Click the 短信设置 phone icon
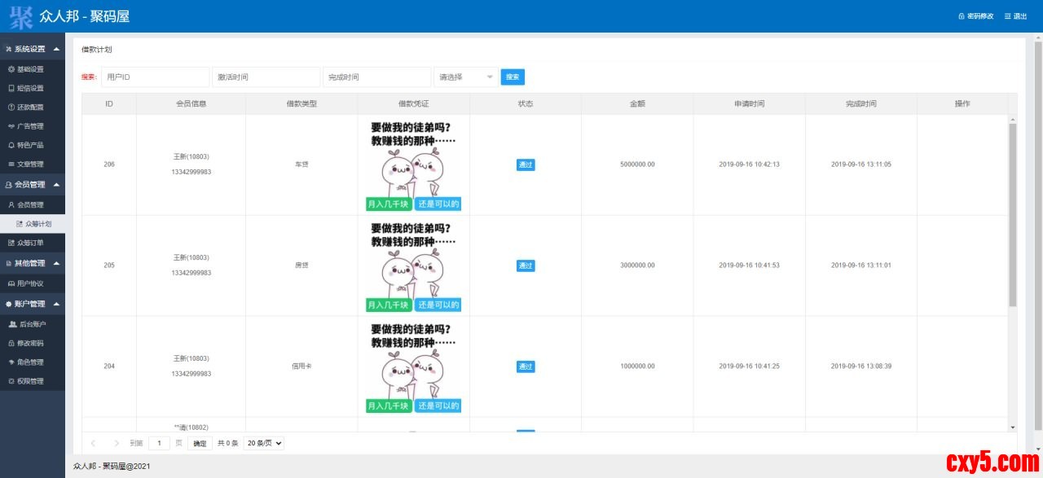This screenshot has width=1043, height=478. pos(11,88)
